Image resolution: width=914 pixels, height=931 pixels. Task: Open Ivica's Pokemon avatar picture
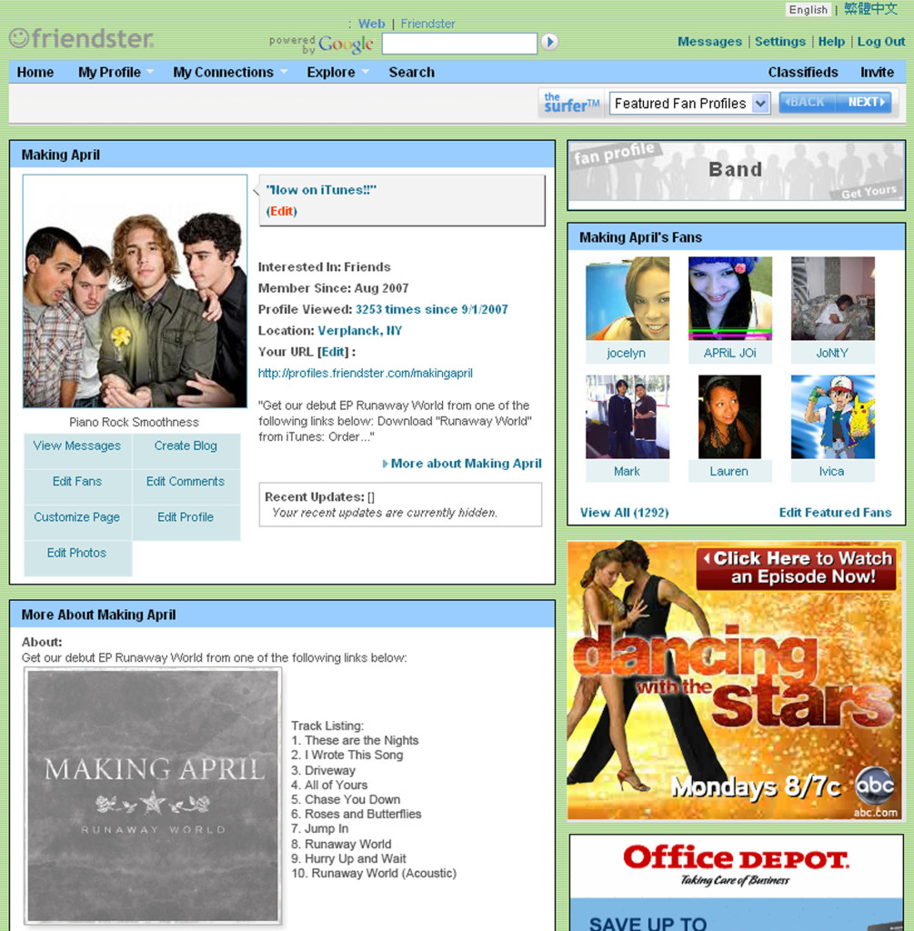pos(832,416)
